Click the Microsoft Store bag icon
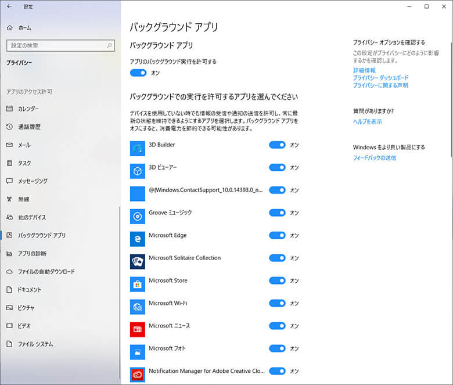This screenshot has width=453, height=385. tap(138, 284)
